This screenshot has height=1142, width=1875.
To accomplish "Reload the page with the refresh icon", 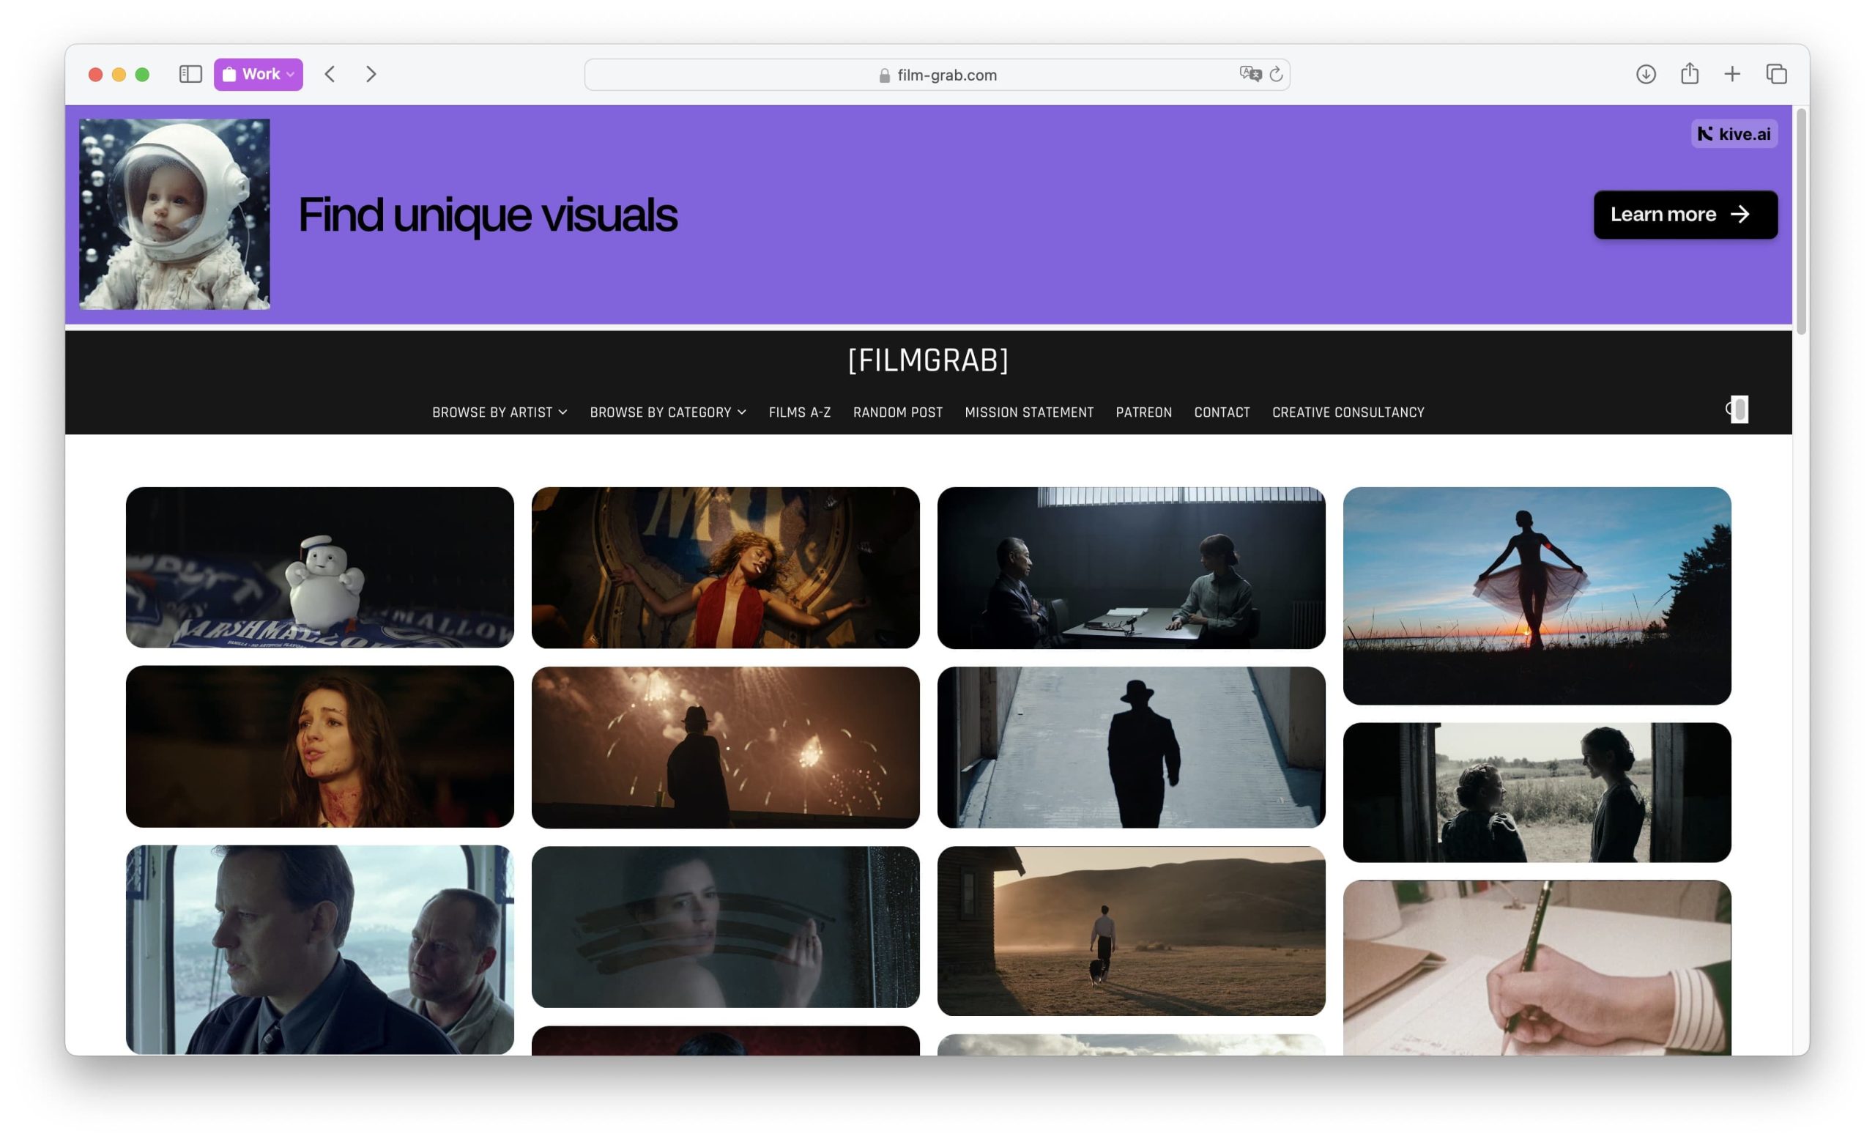I will click(x=1276, y=74).
